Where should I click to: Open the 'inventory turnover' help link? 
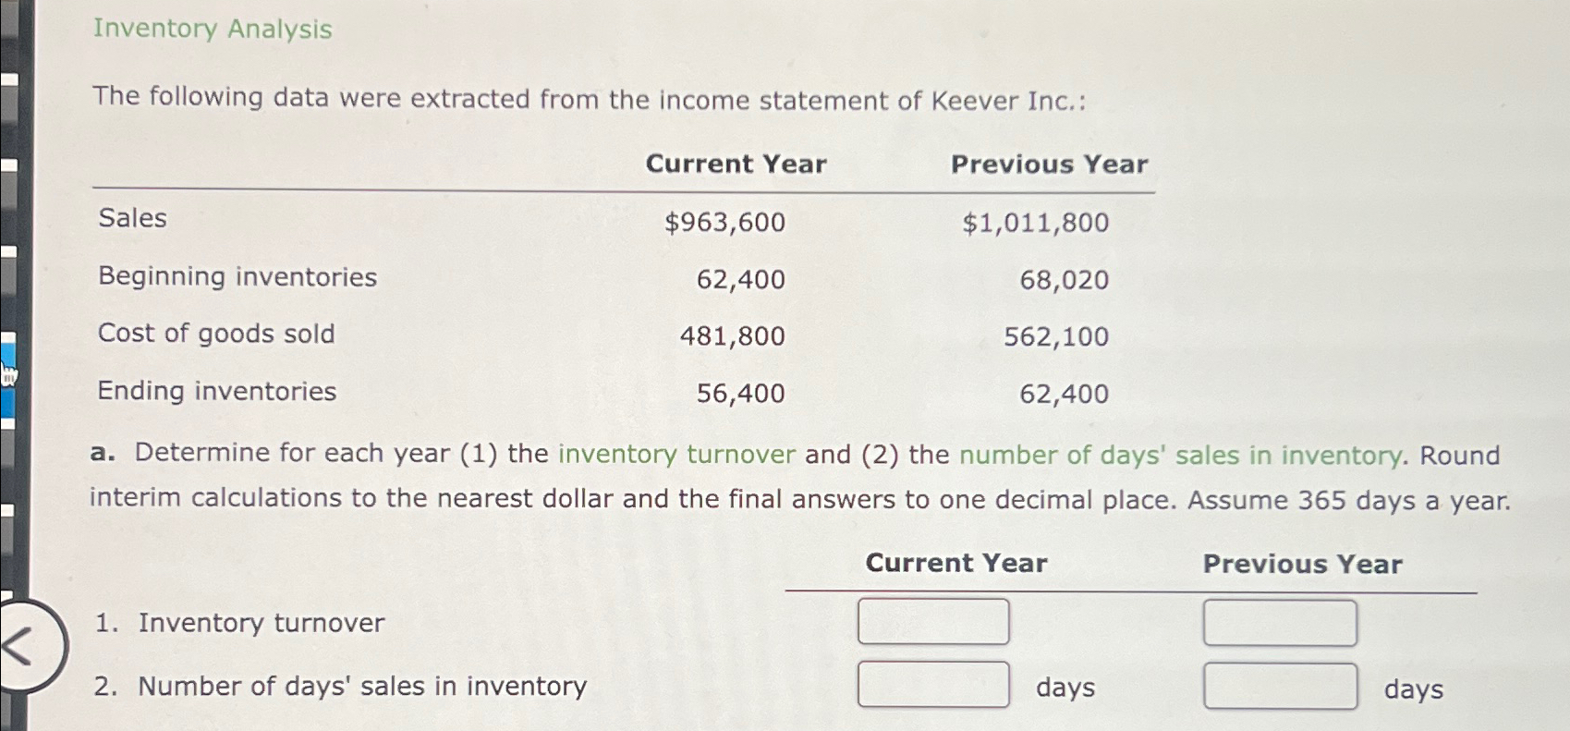pyautogui.click(x=675, y=455)
